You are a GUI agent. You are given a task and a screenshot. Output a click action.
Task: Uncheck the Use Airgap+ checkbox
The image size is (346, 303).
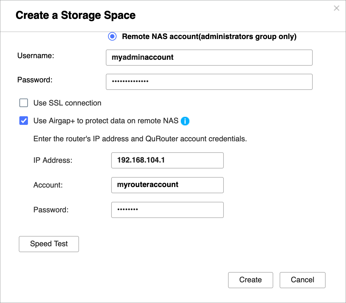pyautogui.click(x=24, y=121)
